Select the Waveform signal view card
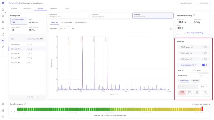The height and width of the screenshot is (120, 214). [x=69, y=15]
